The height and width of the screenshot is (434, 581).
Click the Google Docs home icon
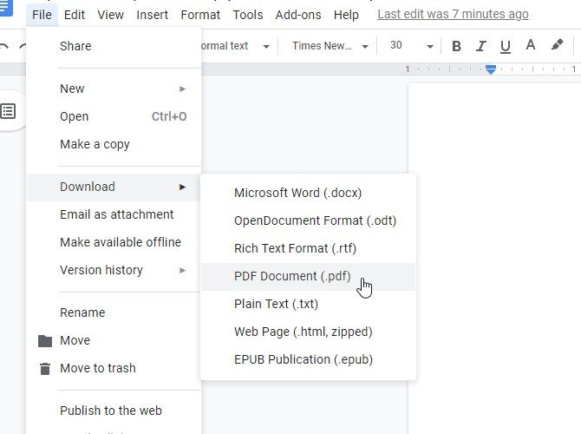pyautogui.click(x=5, y=7)
